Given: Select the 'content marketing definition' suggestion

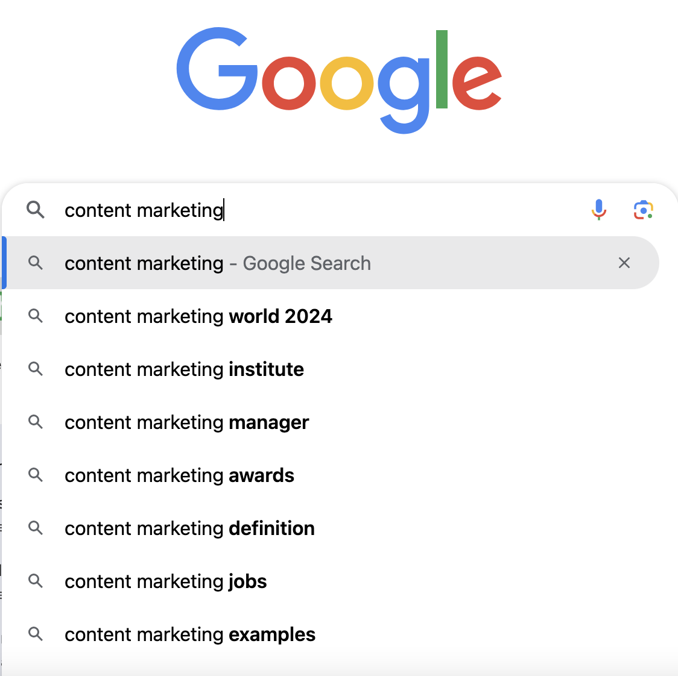Looking at the screenshot, I should (189, 528).
